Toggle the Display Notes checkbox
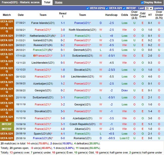 pos(142,3)
